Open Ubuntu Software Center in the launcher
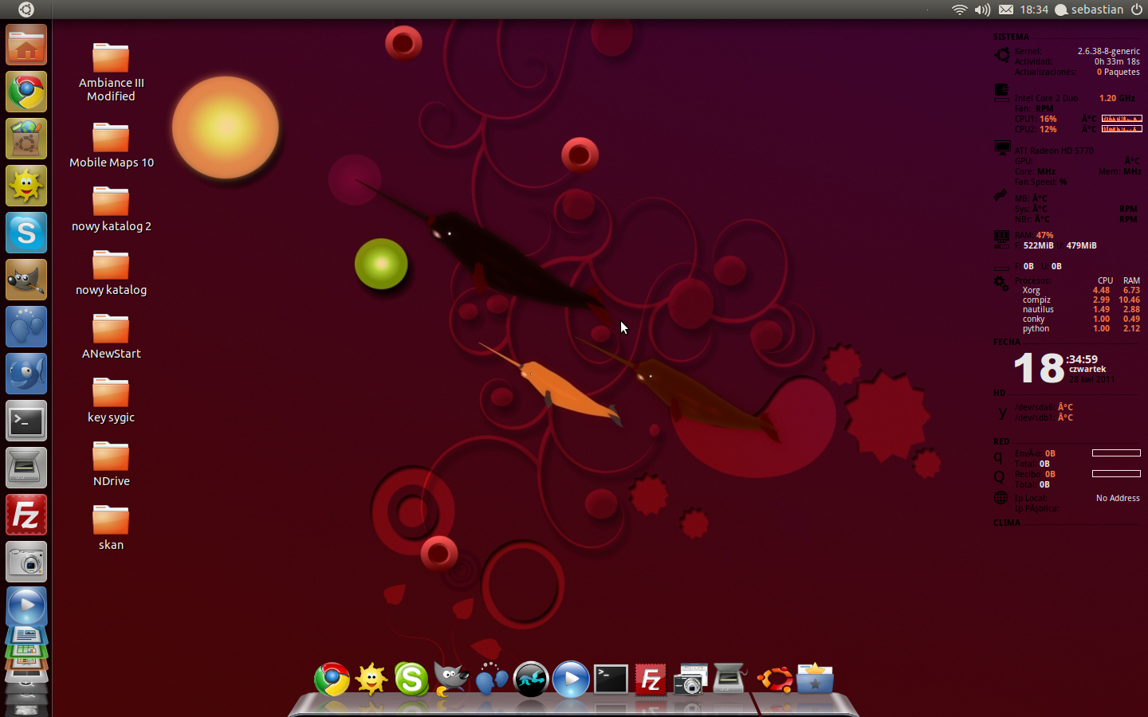This screenshot has height=717, width=1148. [x=26, y=139]
